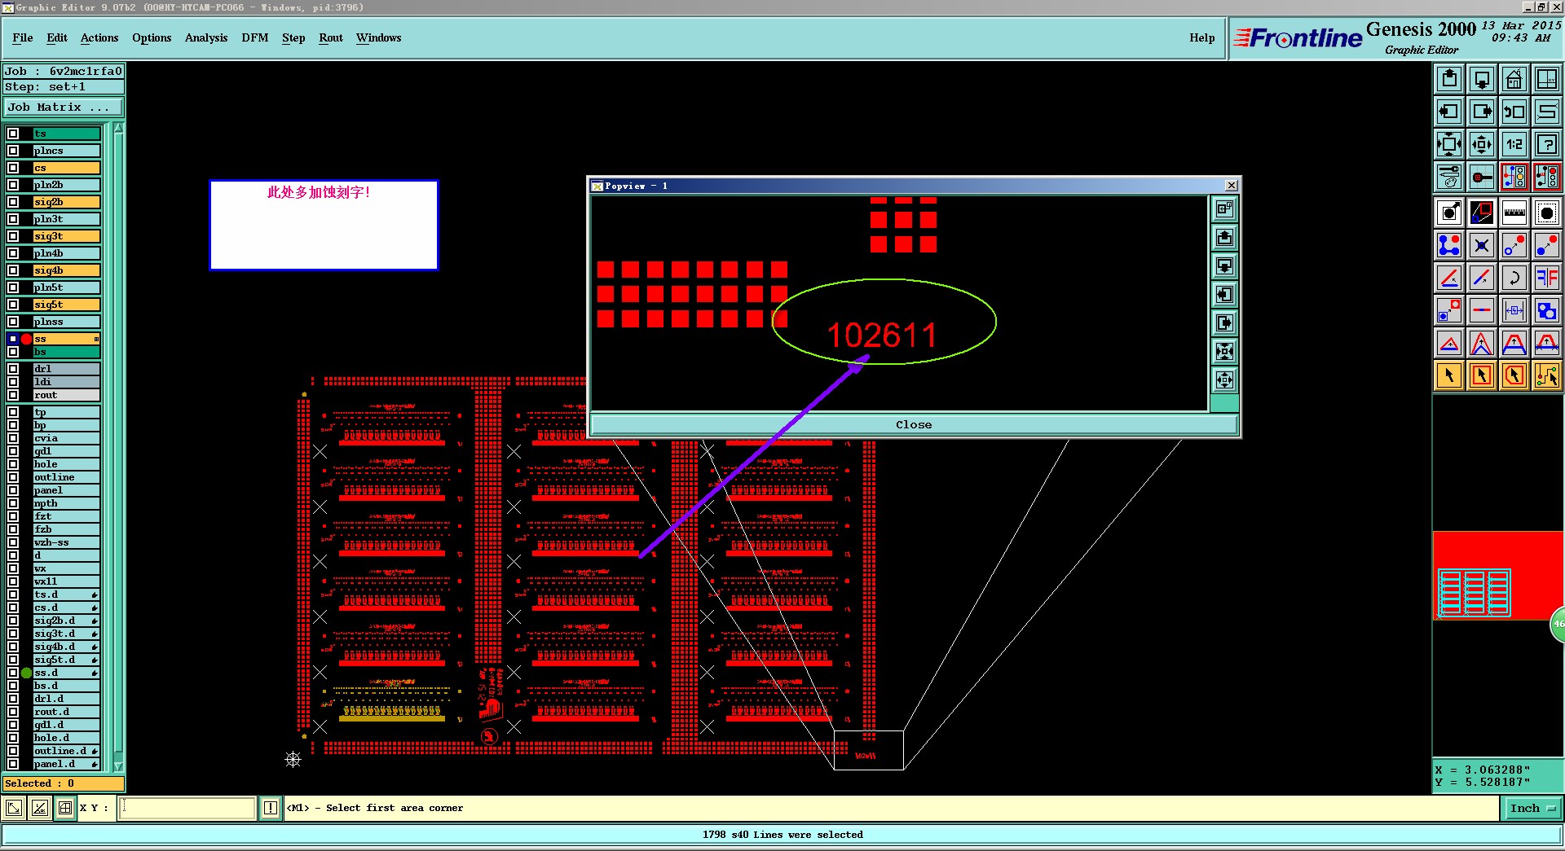
Task: Toggle the ts layer checkbox
Action: click(x=13, y=134)
